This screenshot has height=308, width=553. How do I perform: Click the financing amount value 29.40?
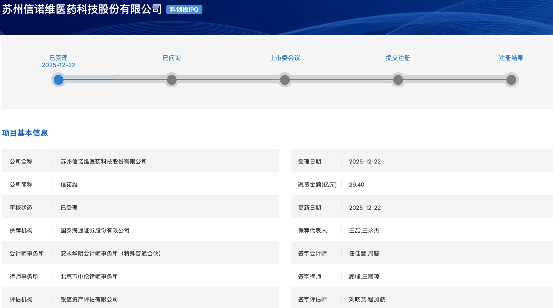pyautogui.click(x=357, y=184)
